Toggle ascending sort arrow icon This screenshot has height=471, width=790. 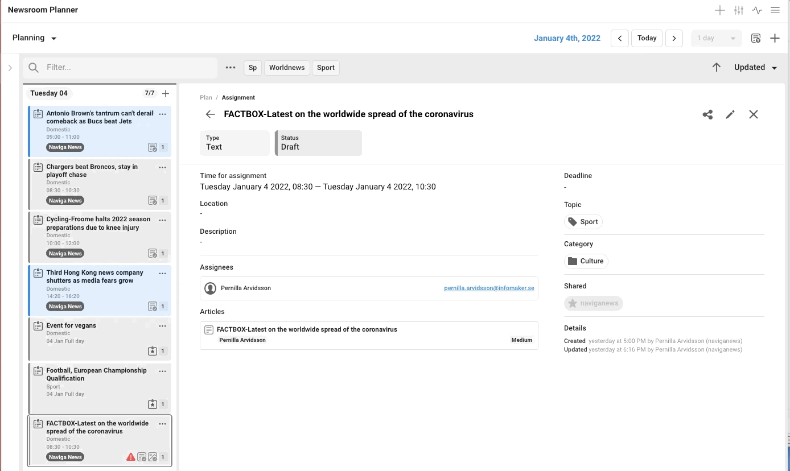click(x=716, y=67)
